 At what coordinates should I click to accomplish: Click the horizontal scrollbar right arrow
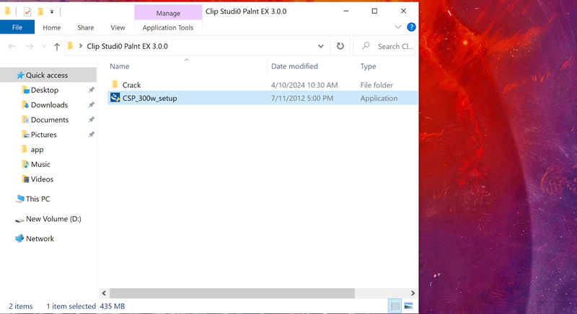[413, 293]
